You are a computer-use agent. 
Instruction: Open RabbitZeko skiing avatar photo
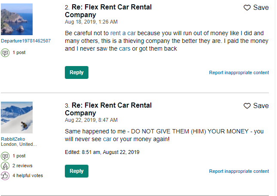coord(17,118)
